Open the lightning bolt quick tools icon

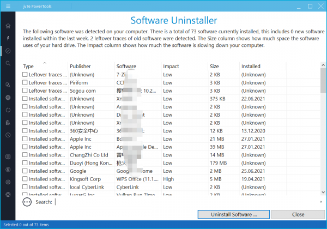pyautogui.click(x=8, y=38)
